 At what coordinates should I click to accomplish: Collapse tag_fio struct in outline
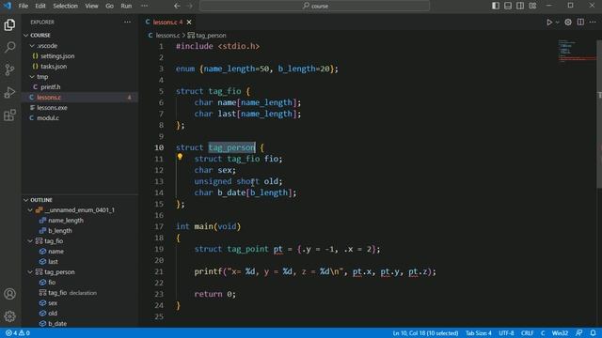30,241
